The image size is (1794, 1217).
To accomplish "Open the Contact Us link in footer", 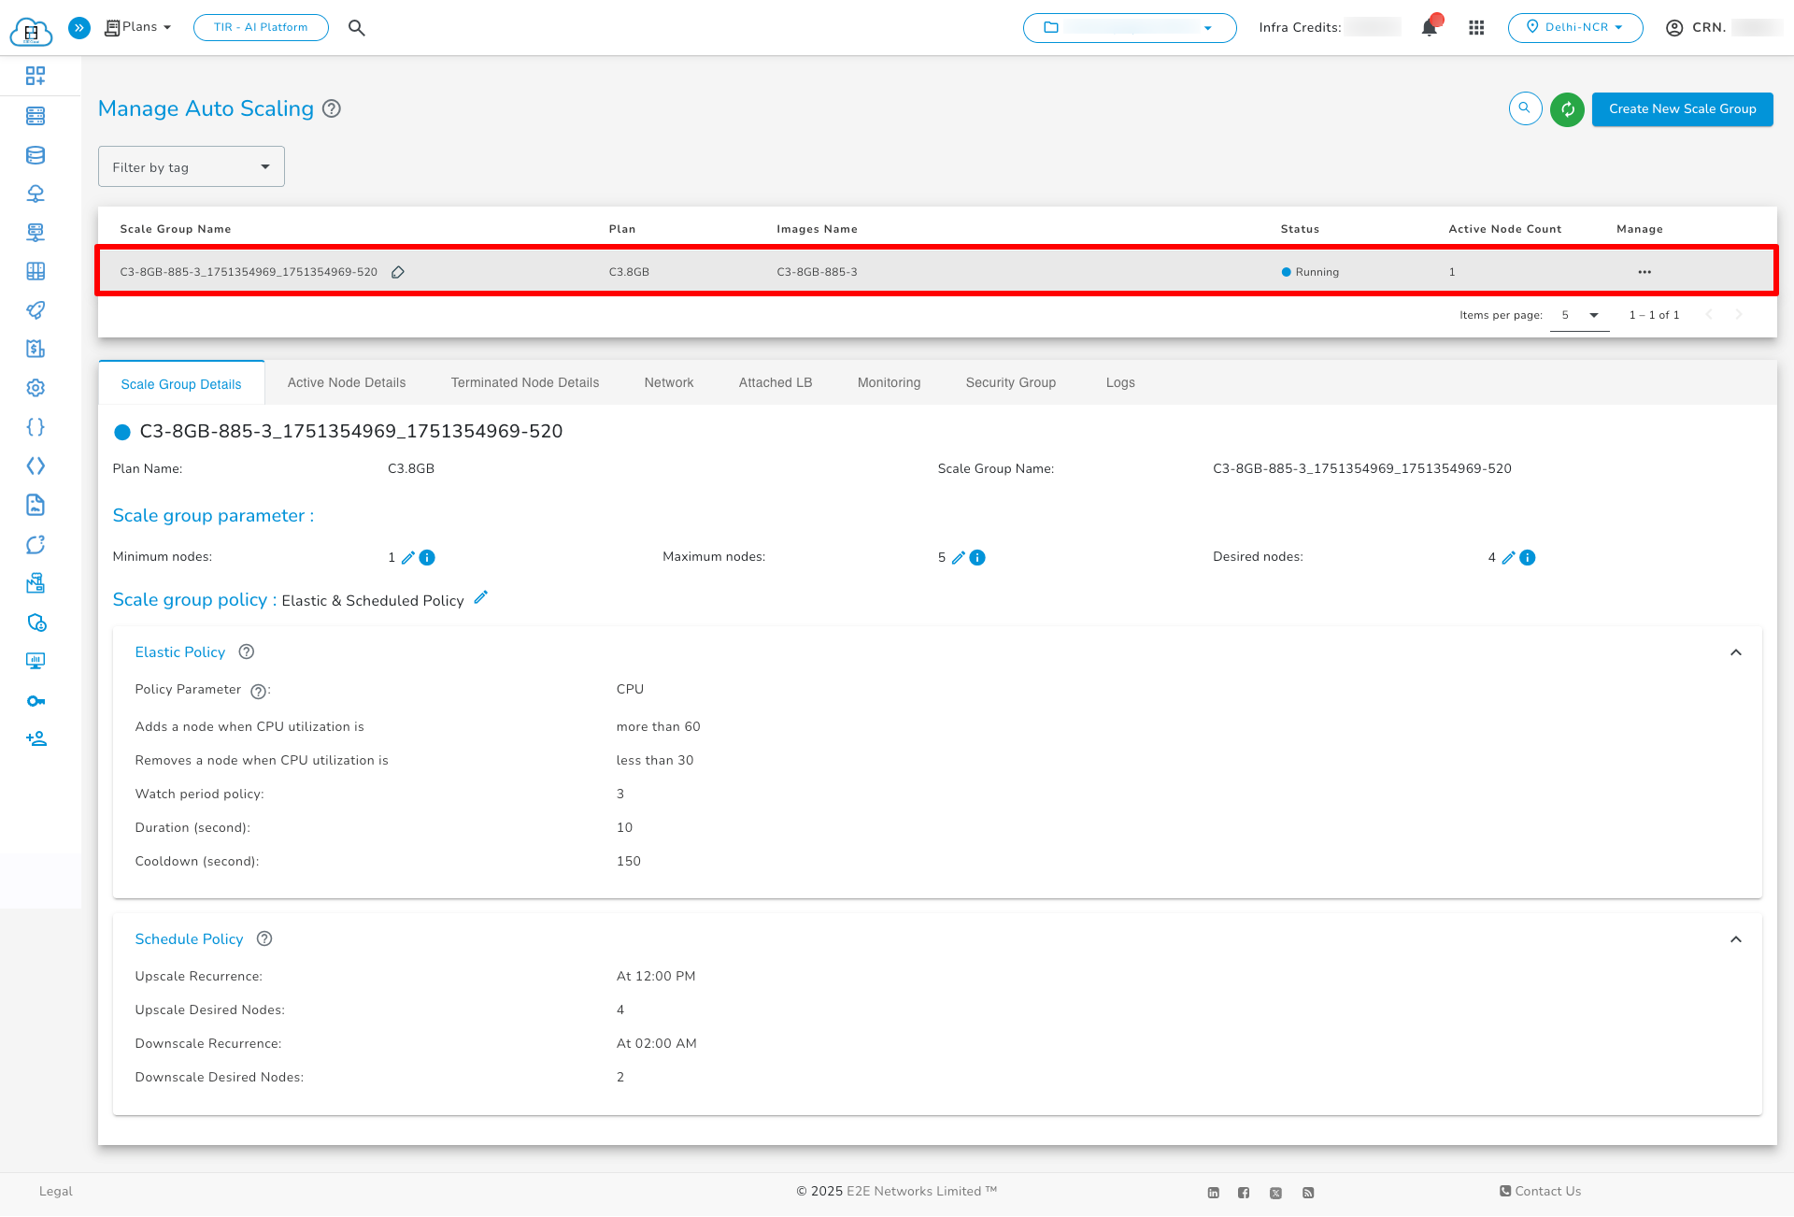I will 1540,1191.
